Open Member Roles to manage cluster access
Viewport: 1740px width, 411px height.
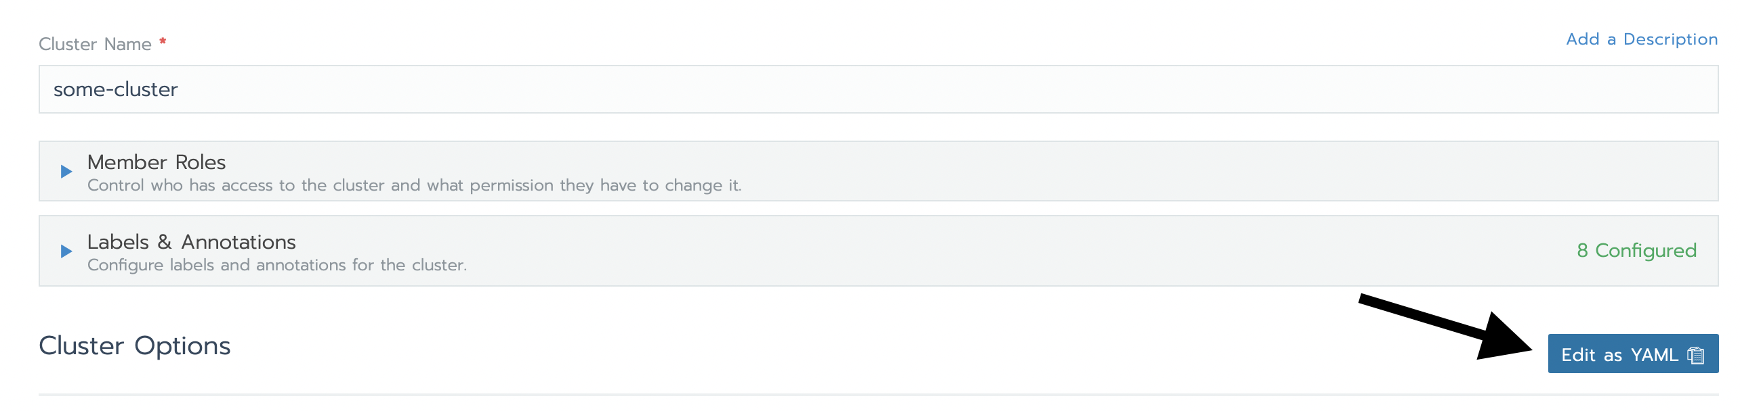pos(156,162)
